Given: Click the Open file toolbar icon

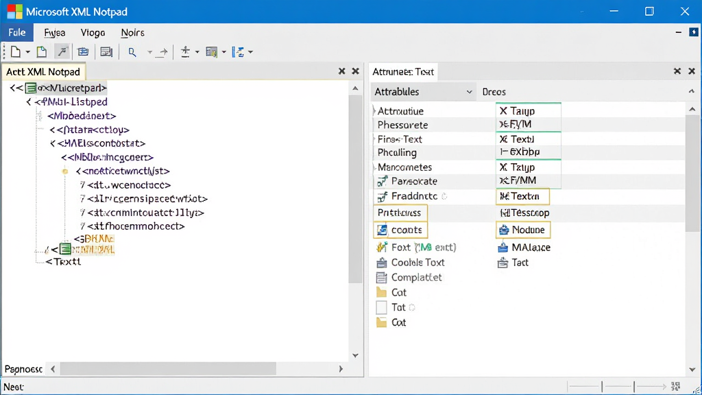Looking at the screenshot, I should pyautogui.click(x=42, y=52).
